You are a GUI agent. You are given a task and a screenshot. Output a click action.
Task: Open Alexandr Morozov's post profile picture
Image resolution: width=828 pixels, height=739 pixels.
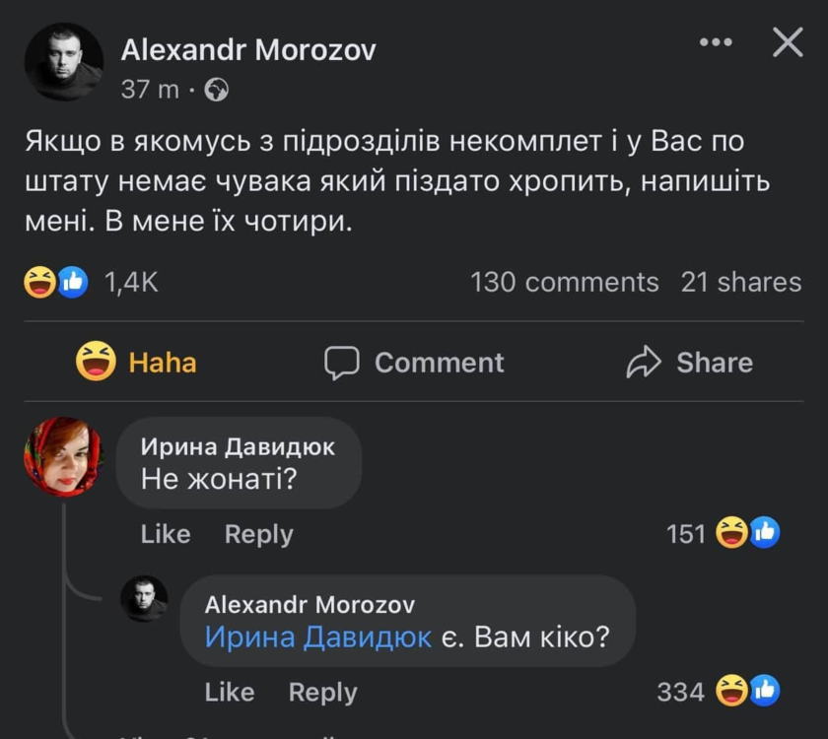coord(63,61)
